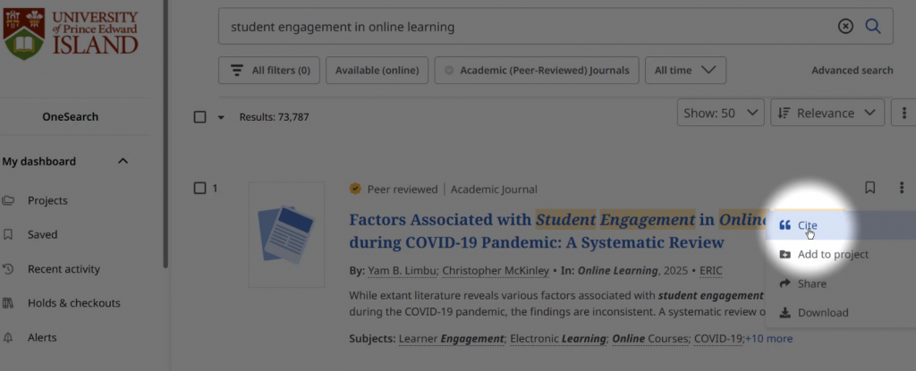Open Alerts in the sidebar
Image resolution: width=916 pixels, height=371 pixels.
click(x=42, y=338)
